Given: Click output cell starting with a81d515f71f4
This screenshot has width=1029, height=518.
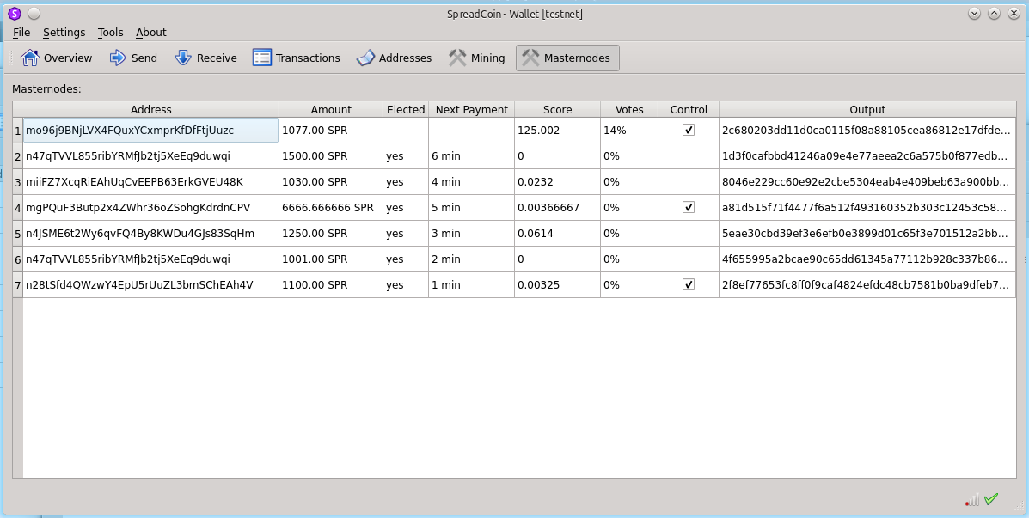Looking at the screenshot, I should [867, 207].
